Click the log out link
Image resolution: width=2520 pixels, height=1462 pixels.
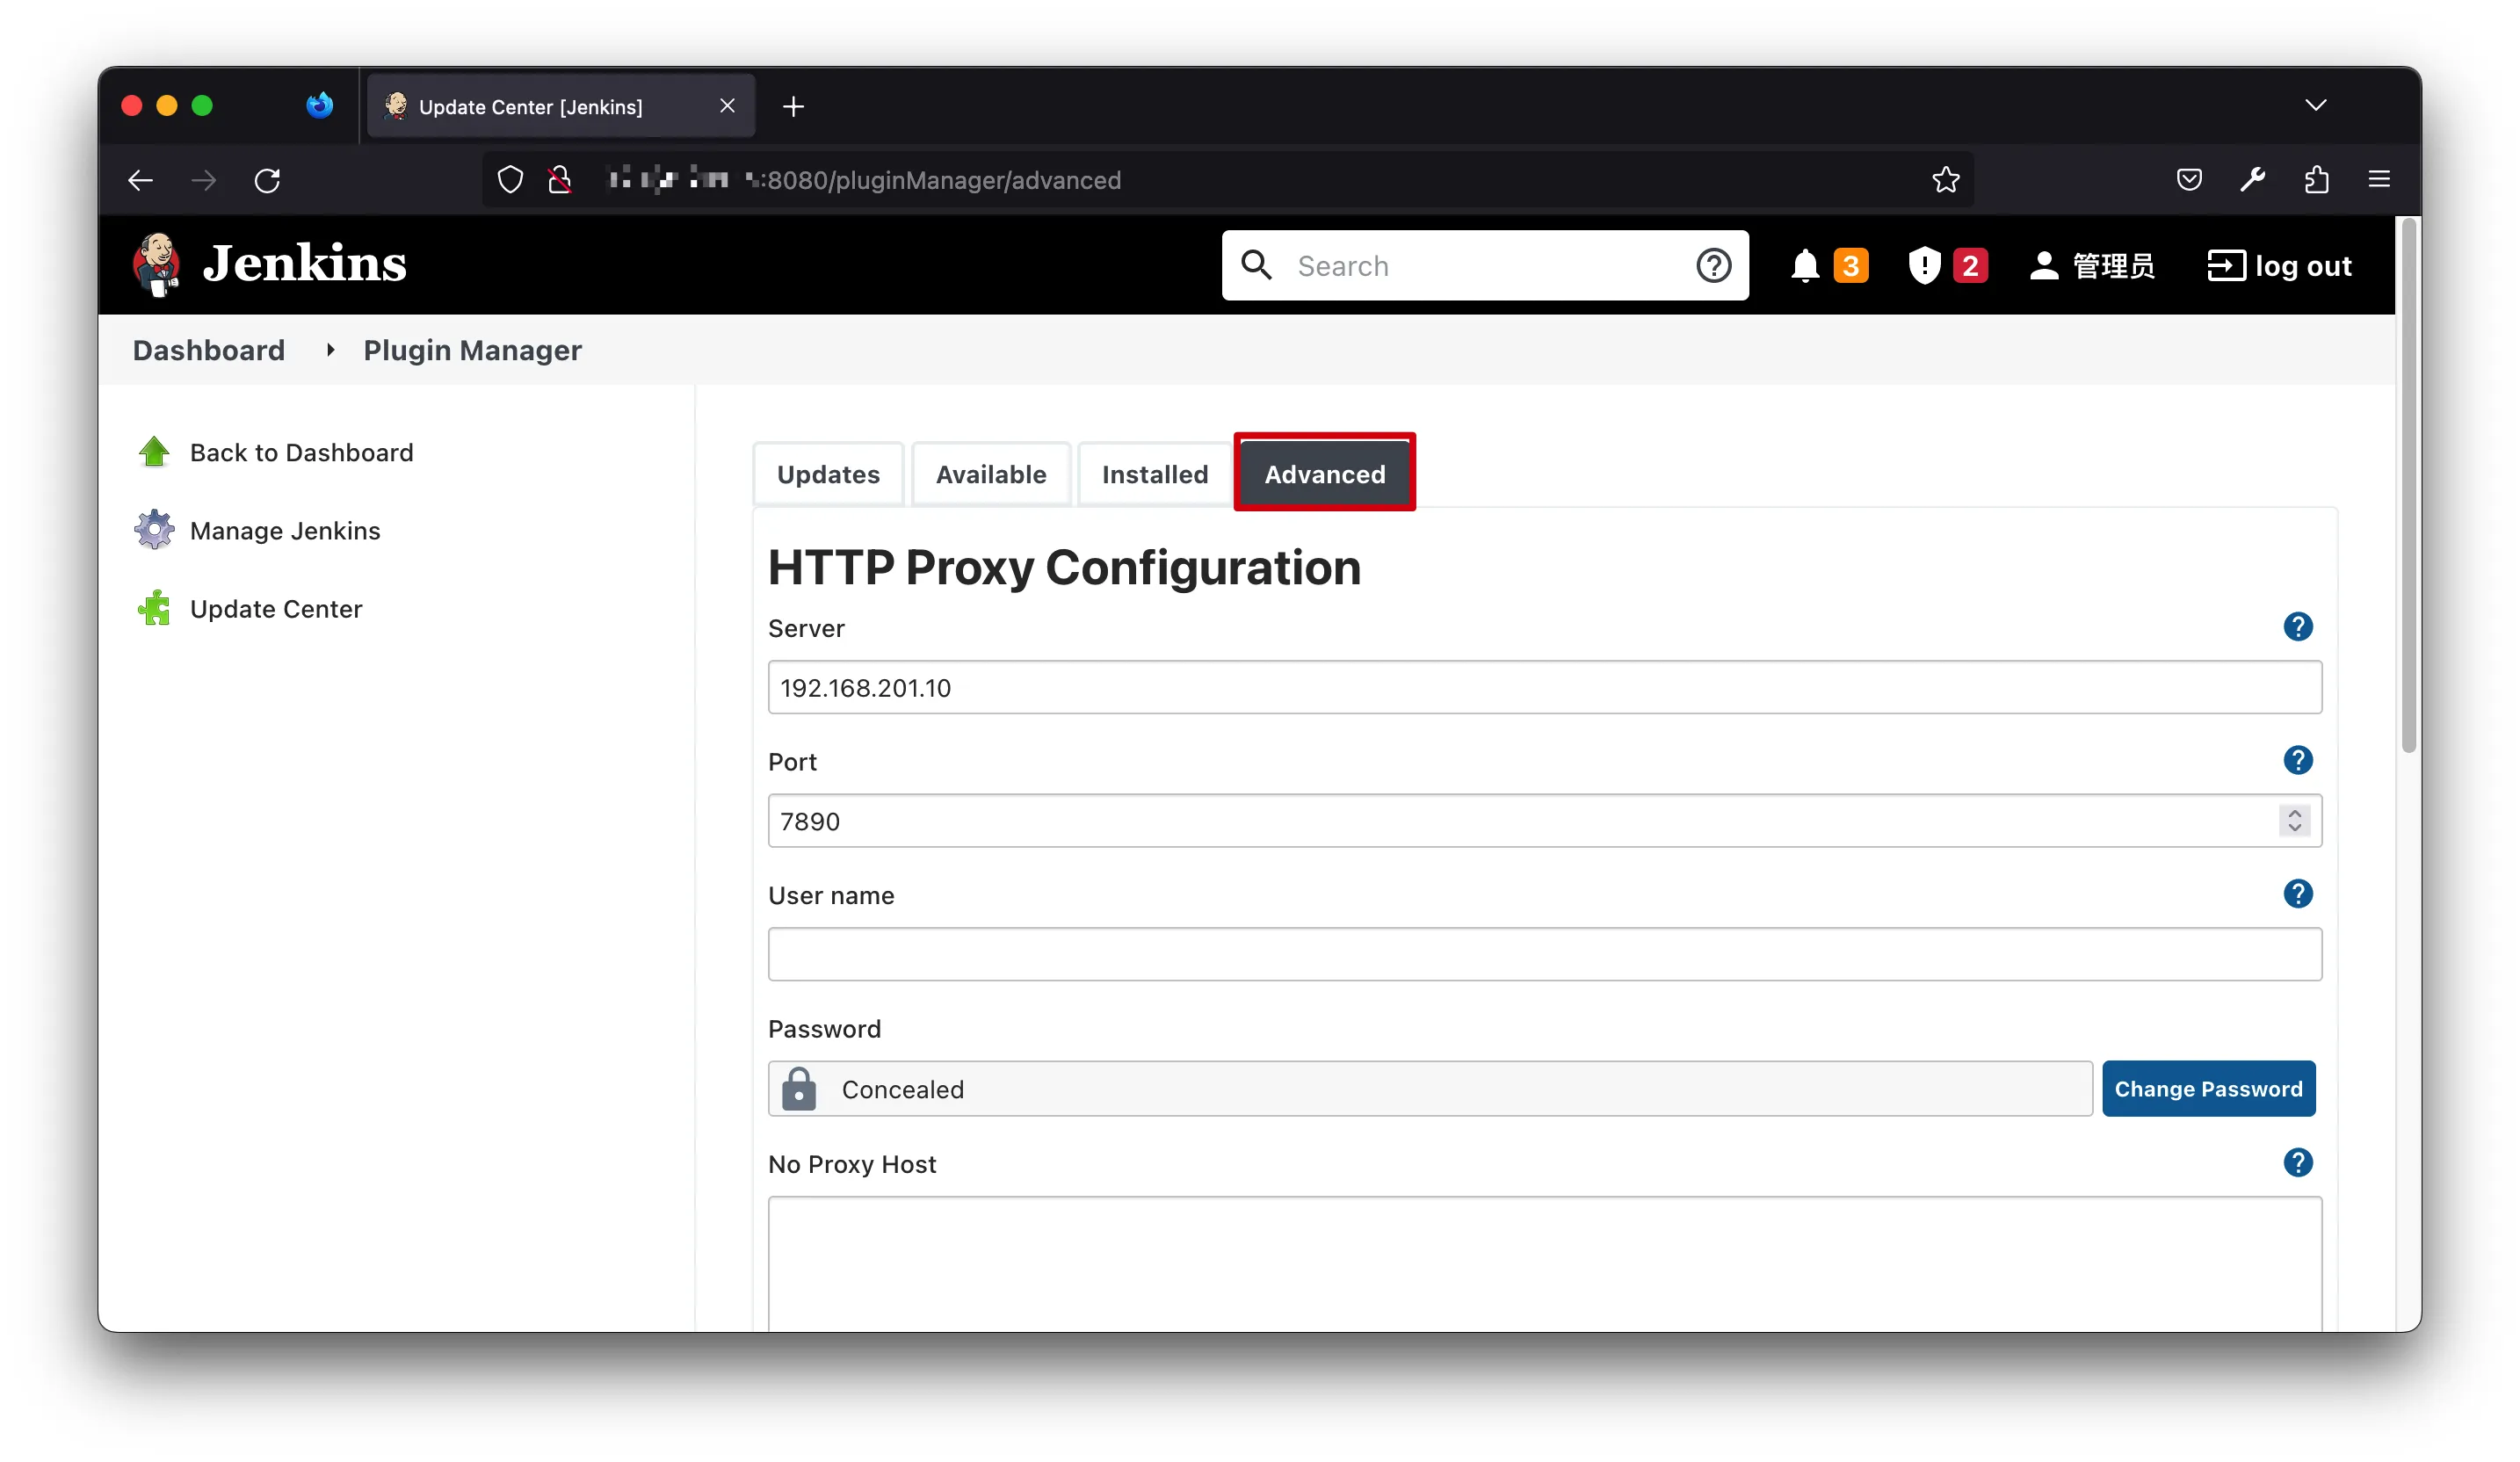pyautogui.click(x=2279, y=266)
